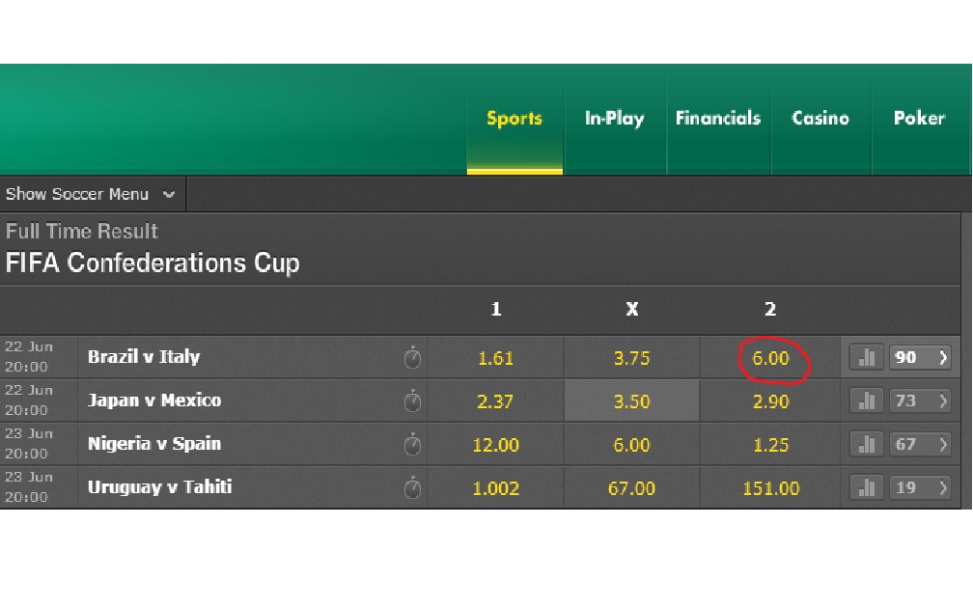Select the circled Italy win odds 6.00

pos(770,358)
